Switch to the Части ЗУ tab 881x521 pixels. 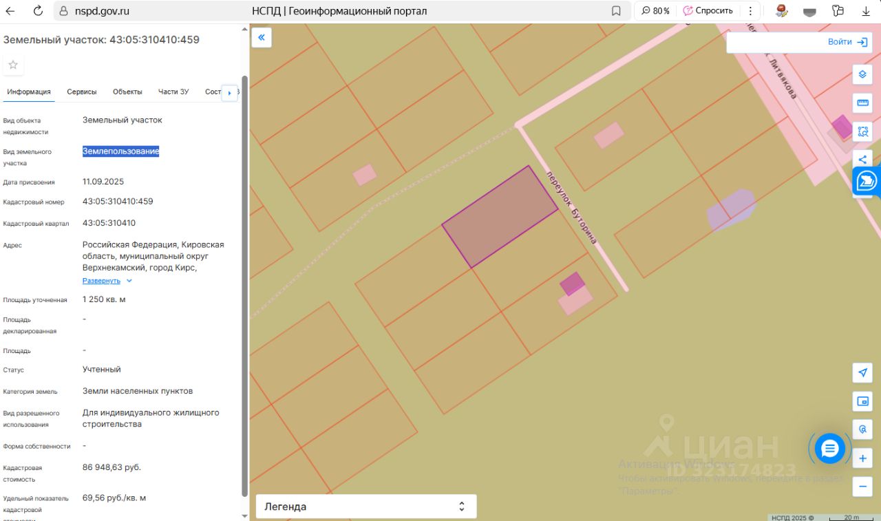click(173, 92)
